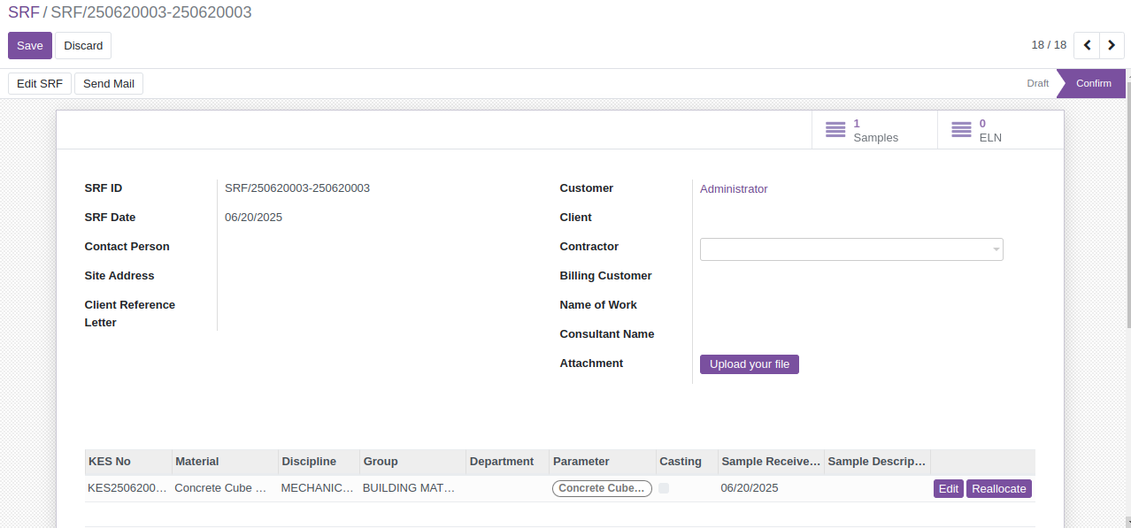1131x528 pixels.
Task: Open the Samples stat button icon
Action: (x=835, y=130)
